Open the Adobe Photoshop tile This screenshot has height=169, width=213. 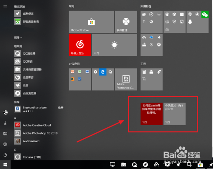(x=126, y=79)
